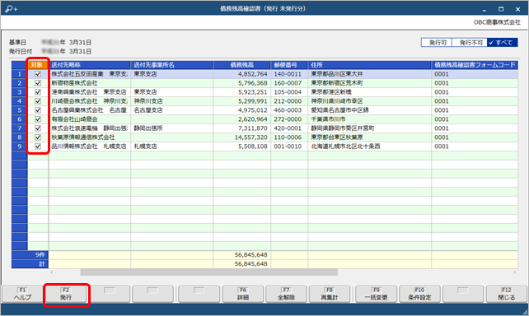Image resolution: width=529 pixels, height=316 pixels.
Task: Click F12 閉じる button
Action: click(x=507, y=294)
